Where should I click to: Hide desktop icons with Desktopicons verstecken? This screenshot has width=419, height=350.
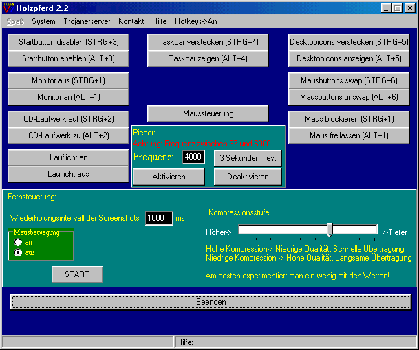[349, 42]
